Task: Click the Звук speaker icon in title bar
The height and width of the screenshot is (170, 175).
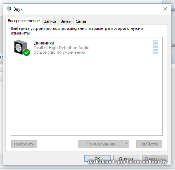Action: [9, 9]
